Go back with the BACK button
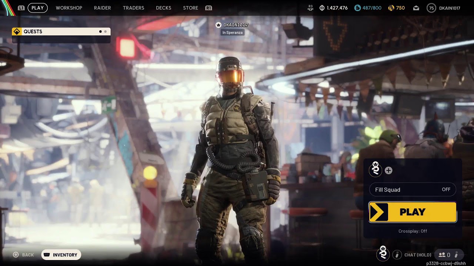The height and width of the screenshot is (266, 474). (24, 255)
